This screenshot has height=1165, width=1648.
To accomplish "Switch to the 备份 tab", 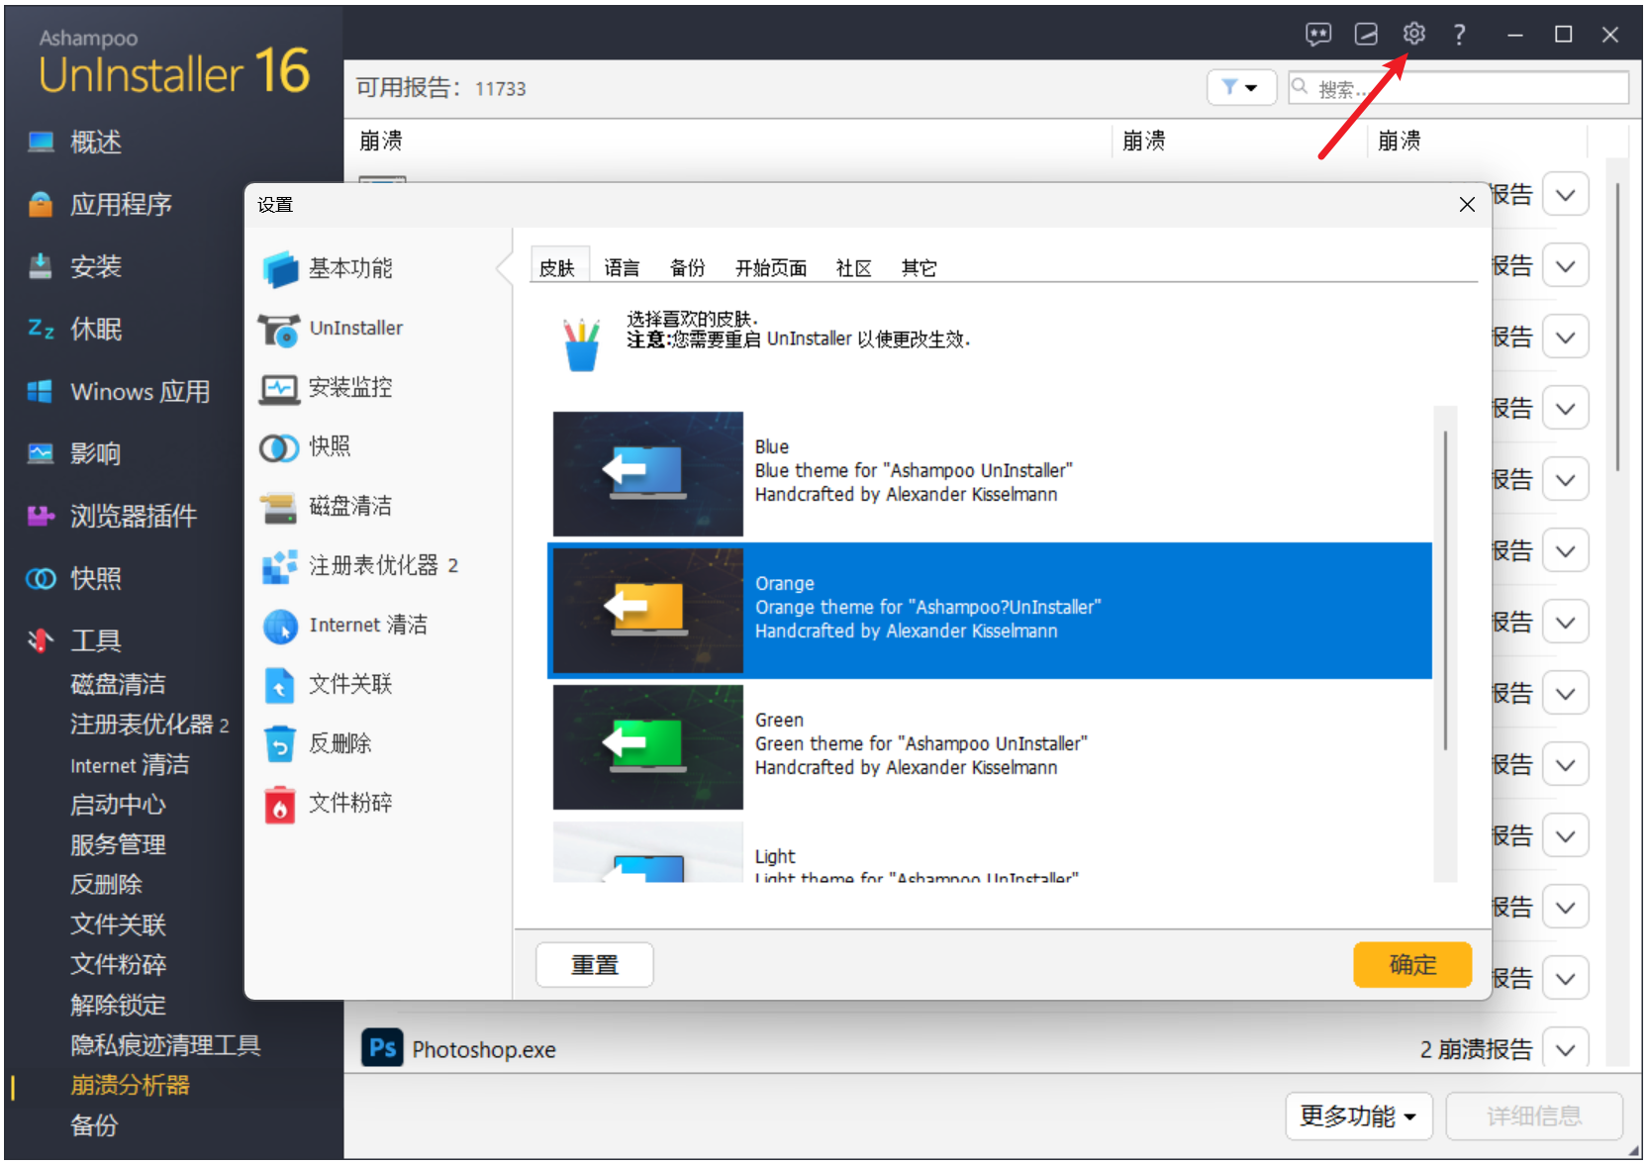I will coord(688,267).
